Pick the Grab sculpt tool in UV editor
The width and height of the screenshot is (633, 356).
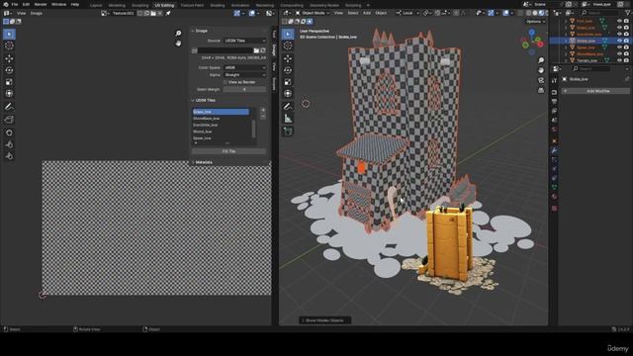point(9,133)
